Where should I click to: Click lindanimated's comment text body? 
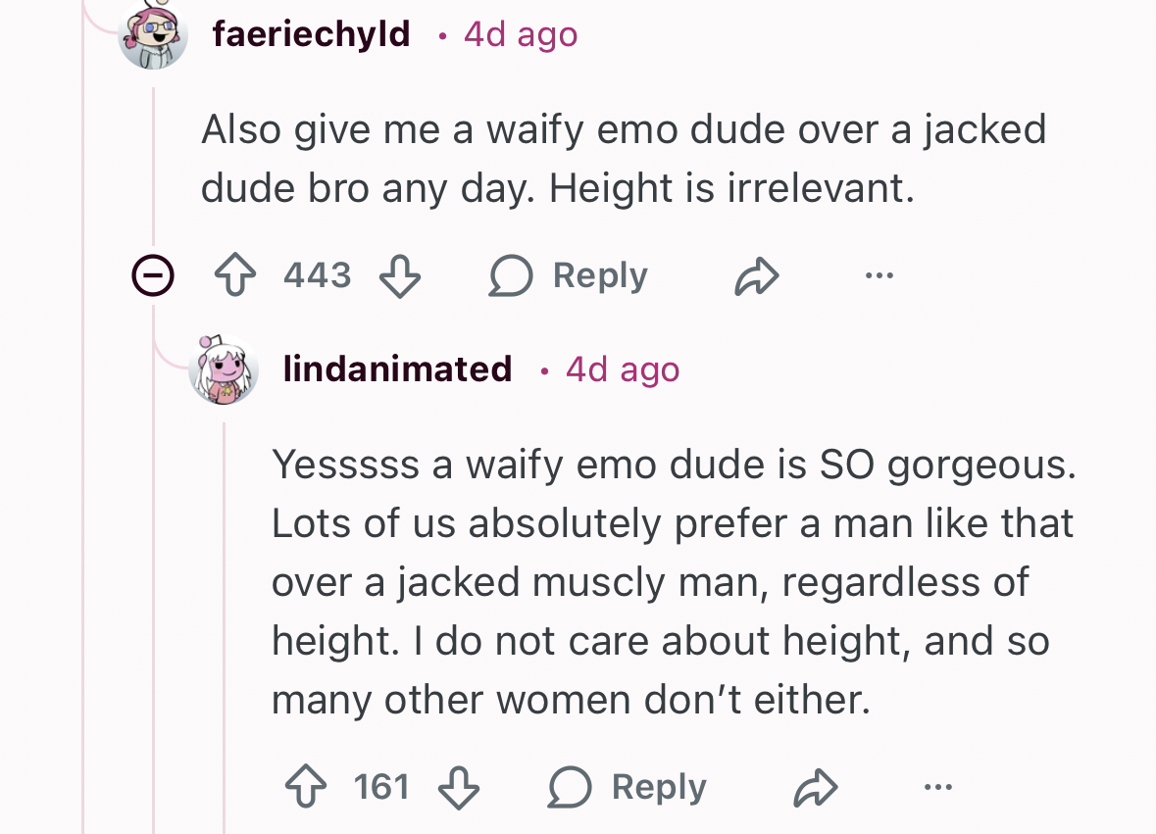click(x=672, y=582)
